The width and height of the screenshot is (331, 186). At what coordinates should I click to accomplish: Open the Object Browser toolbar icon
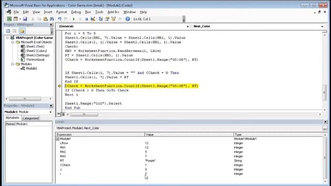tap(114, 19)
